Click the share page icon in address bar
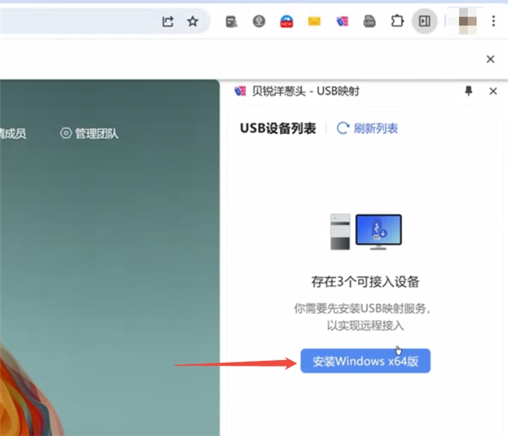The height and width of the screenshot is (436, 508). (168, 22)
